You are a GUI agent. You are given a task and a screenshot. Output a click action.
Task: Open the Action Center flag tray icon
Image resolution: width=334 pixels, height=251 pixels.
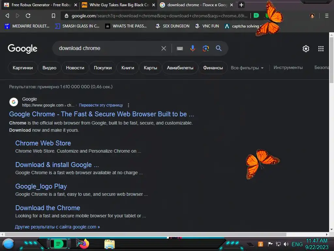pyautogui.click(x=270, y=244)
